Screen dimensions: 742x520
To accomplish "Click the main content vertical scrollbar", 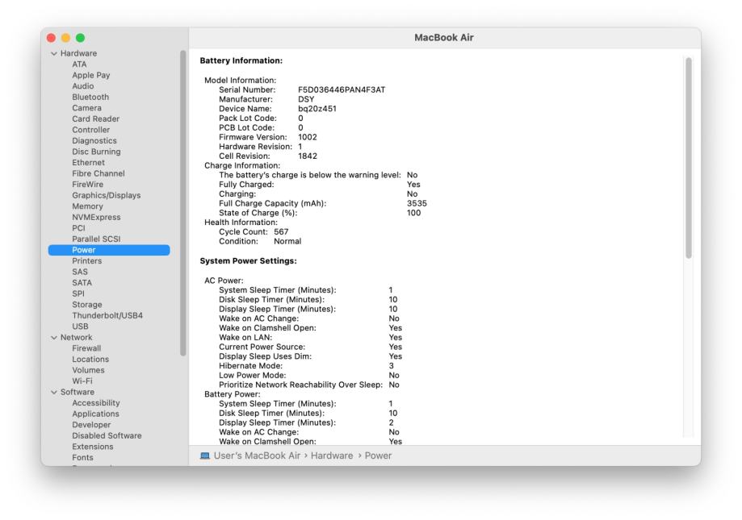I will [689, 158].
